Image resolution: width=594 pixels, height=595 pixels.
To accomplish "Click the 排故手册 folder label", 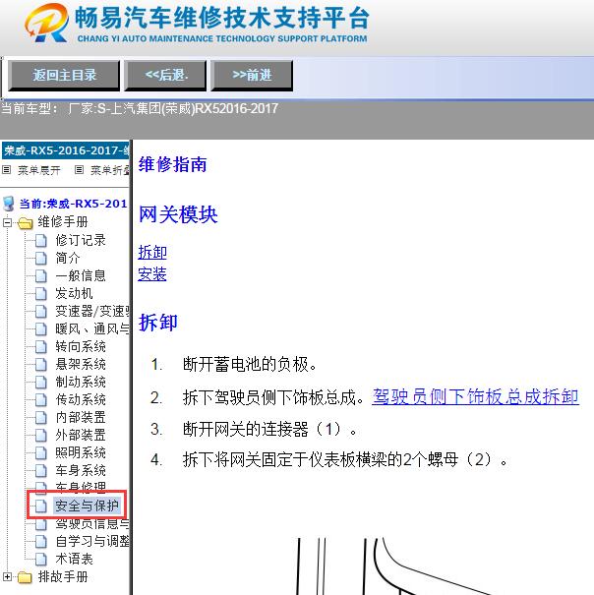I will 63,577.
